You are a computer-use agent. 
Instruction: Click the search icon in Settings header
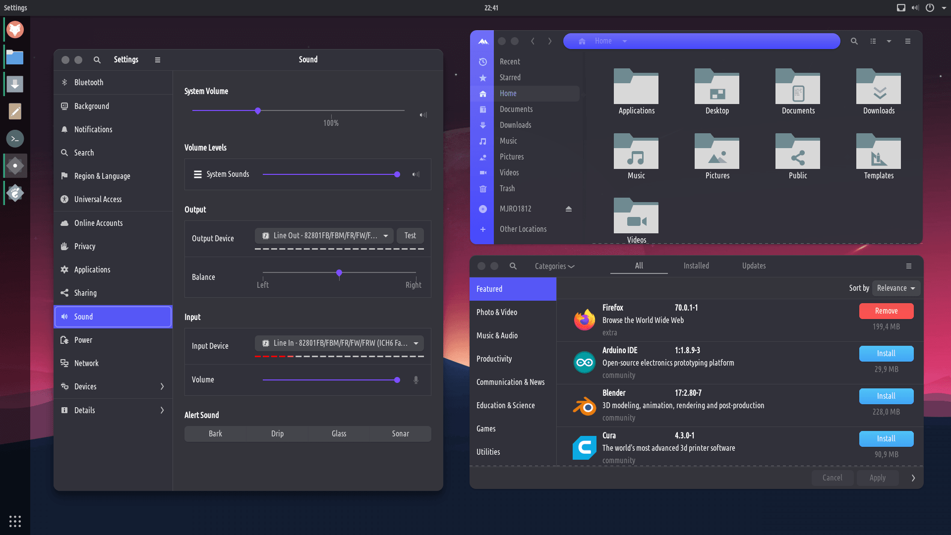[97, 60]
